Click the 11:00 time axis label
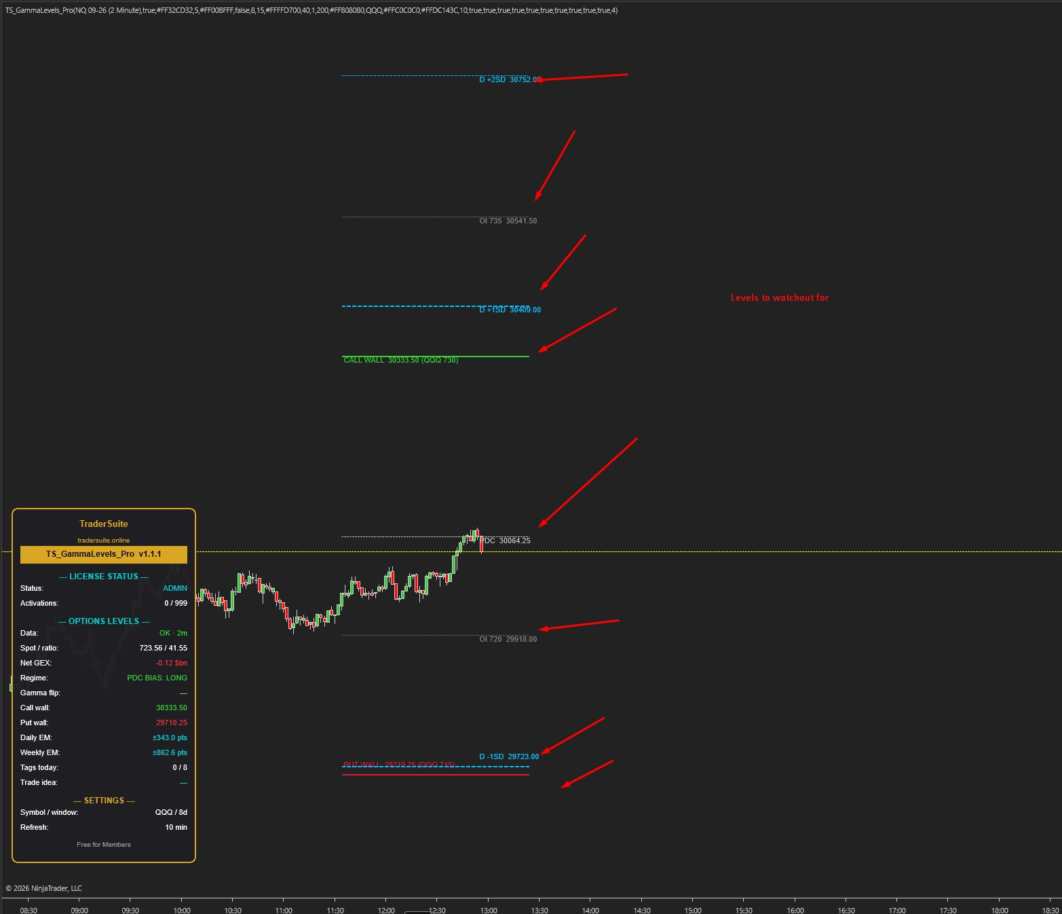1062x914 pixels. [x=284, y=910]
